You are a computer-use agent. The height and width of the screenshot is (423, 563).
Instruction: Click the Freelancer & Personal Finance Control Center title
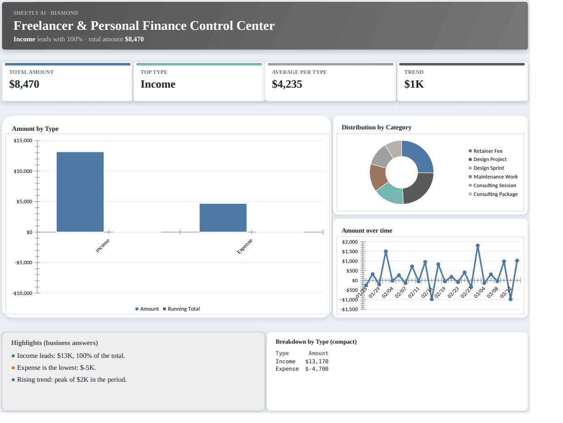click(x=144, y=26)
